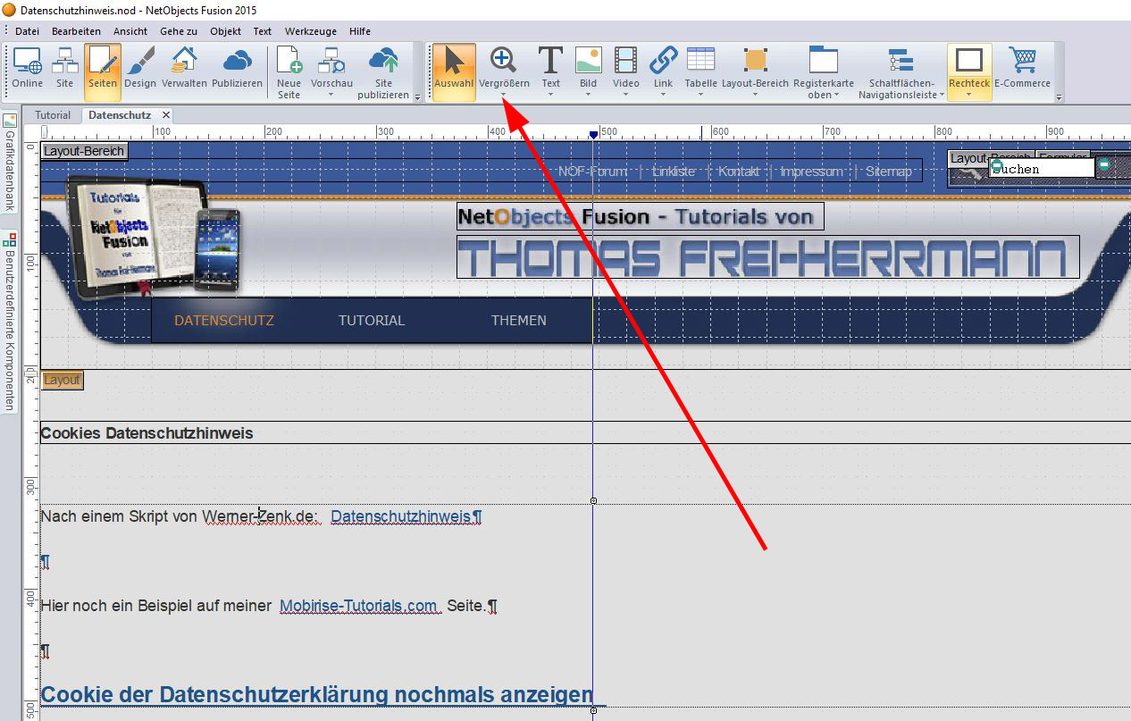
Task: Click the blue ruler guide marker
Action: (x=592, y=134)
